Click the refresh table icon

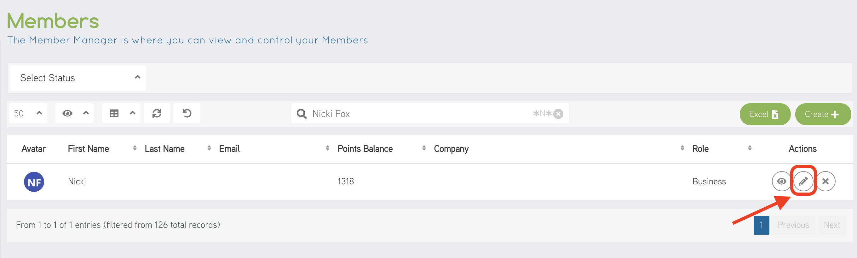(x=157, y=114)
